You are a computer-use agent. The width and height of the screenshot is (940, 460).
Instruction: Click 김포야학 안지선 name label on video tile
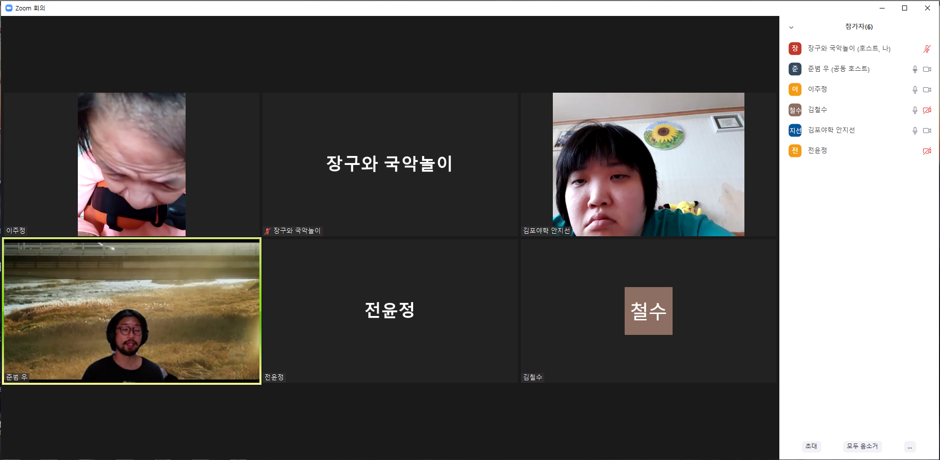coord(546,231)
